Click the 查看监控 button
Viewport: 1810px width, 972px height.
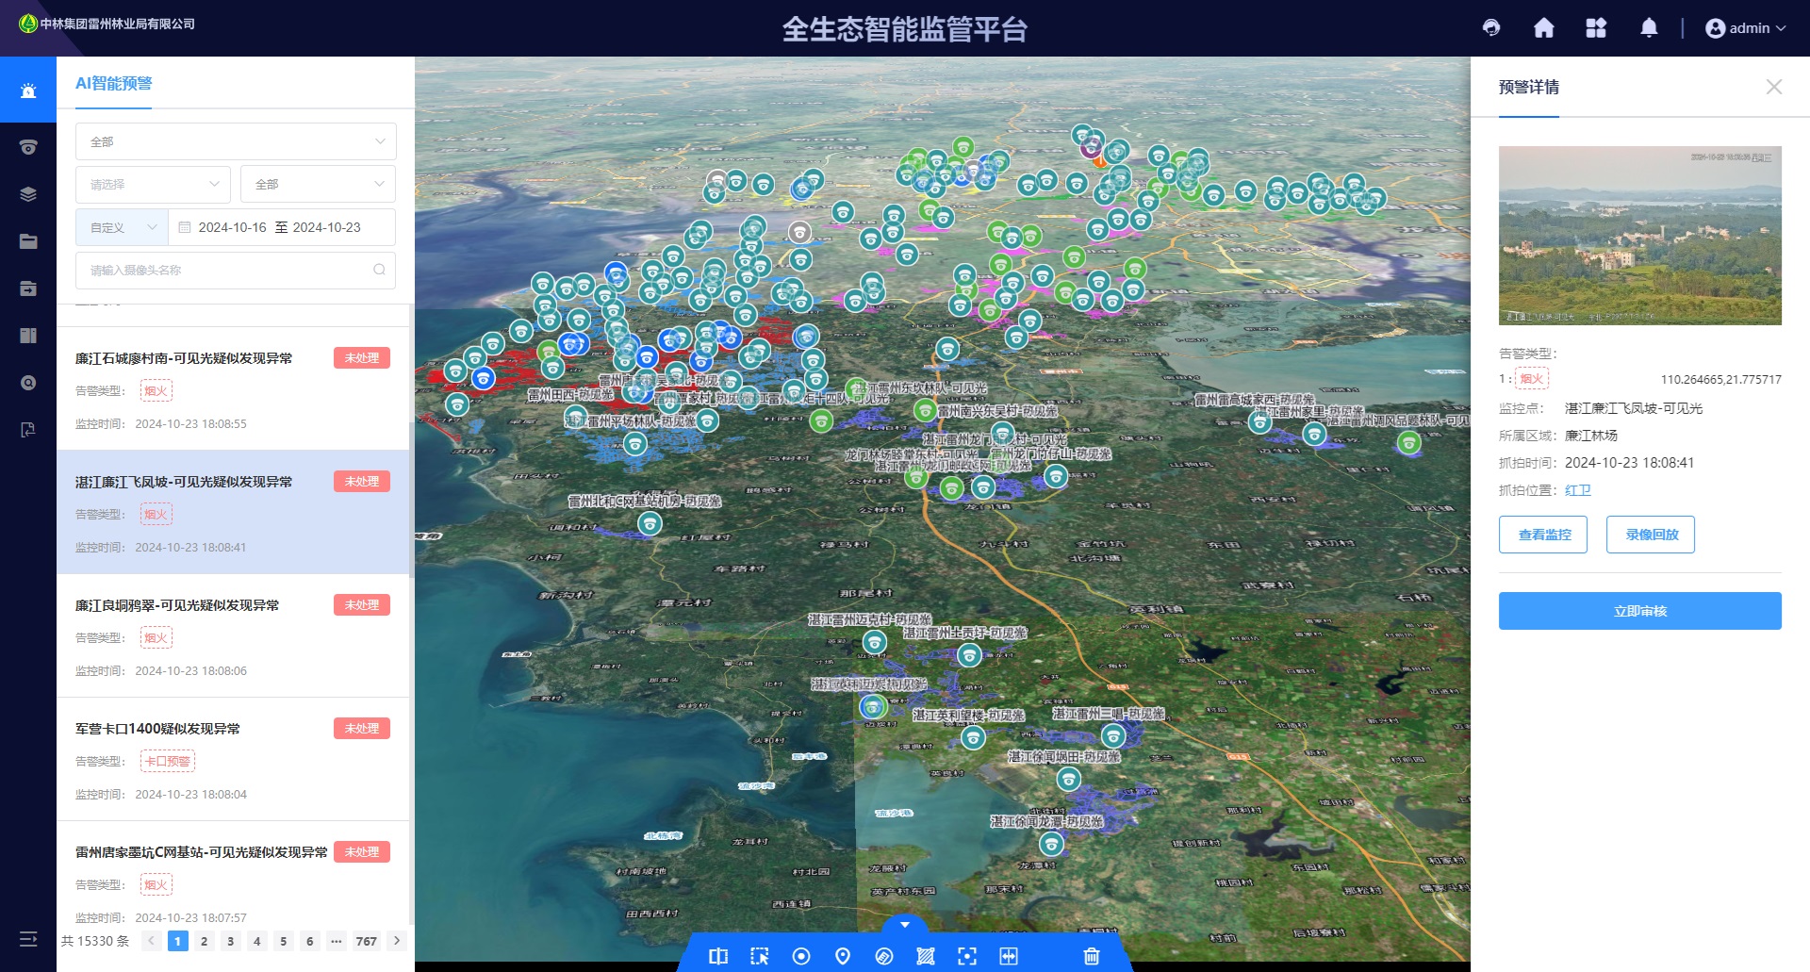pyautogui.click(x=1543, y=535)
